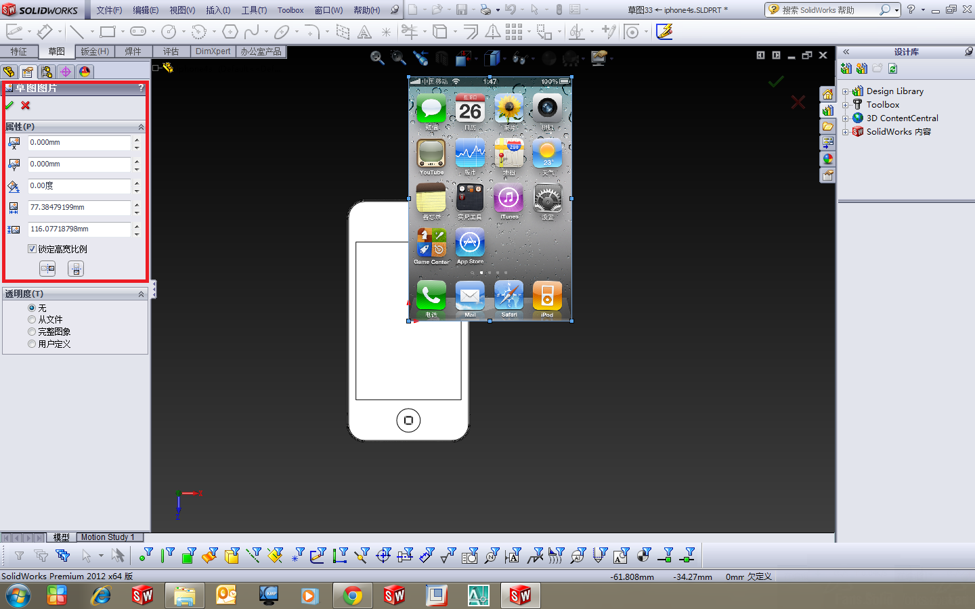This screenshot has height=609, width=975.
Task: Open the 编辑(E) menu
Action: tap(146, 10)
